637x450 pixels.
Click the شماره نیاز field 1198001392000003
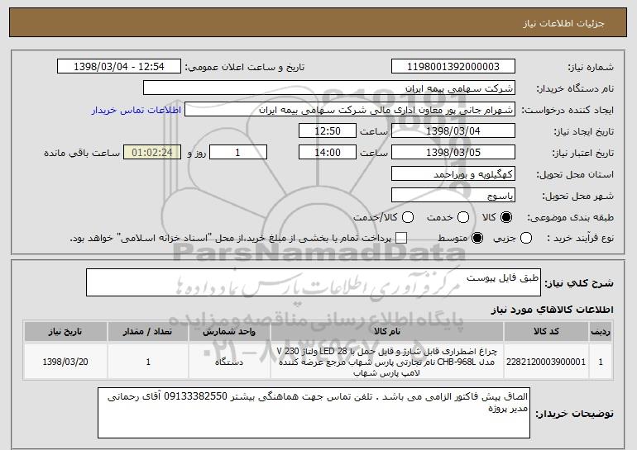coord(453,67)
